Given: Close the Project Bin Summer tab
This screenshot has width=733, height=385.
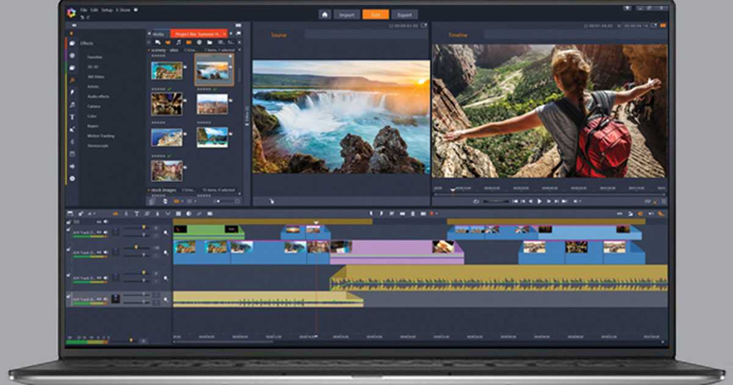Looking at the screenshot, I should tap(225, 34).
